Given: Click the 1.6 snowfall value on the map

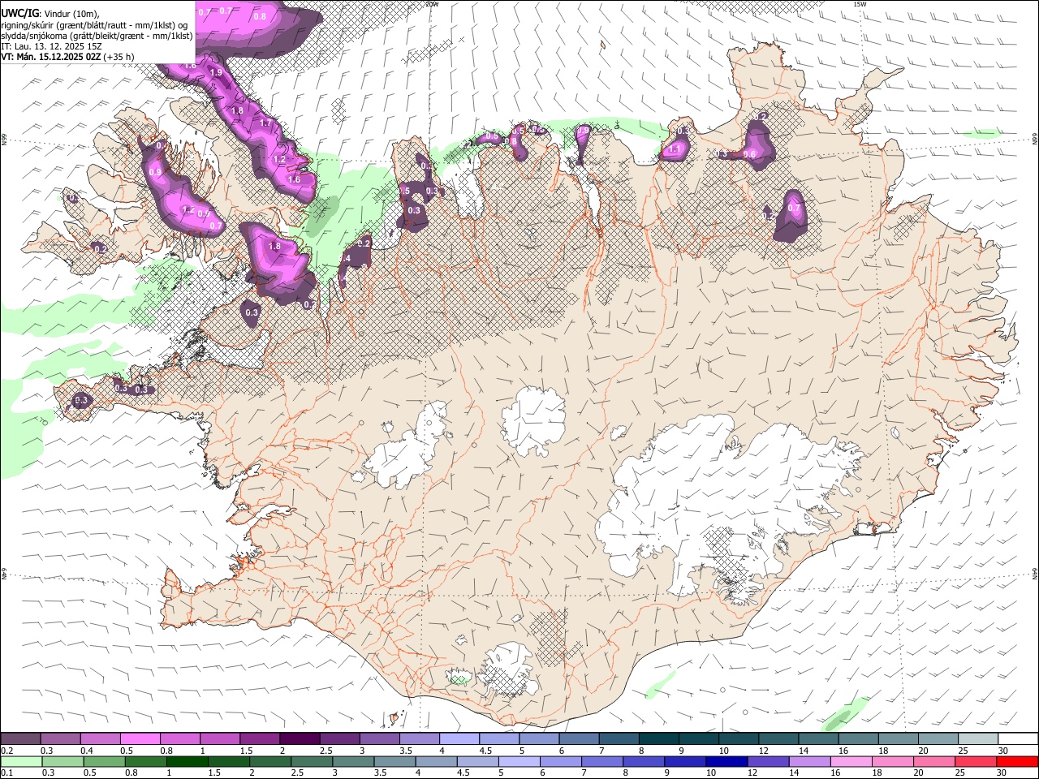Looking at the screenshot, I should point(294,179).
